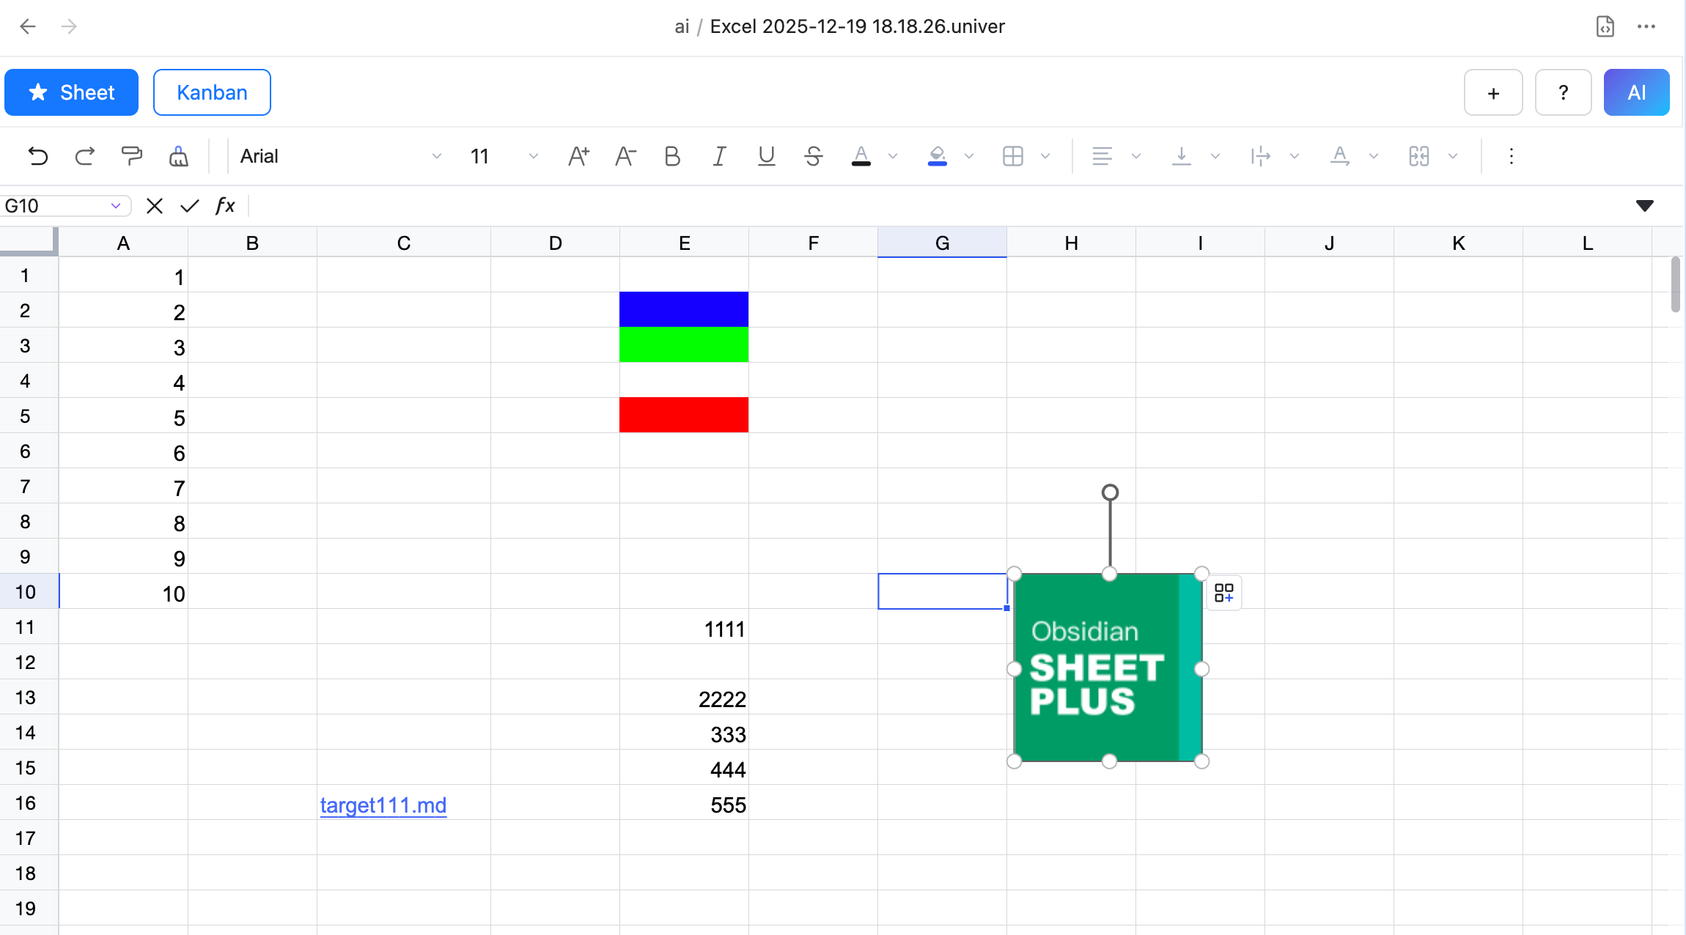Select the Sheet tab
The image size is (1686, 935).
[72, 92]
